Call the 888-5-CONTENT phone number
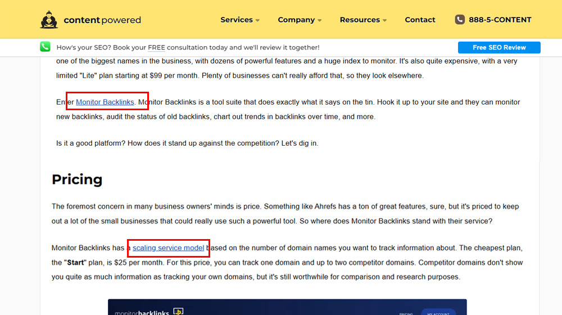The width and height of the screenshot is (562, 315). [x=500, y=20]
